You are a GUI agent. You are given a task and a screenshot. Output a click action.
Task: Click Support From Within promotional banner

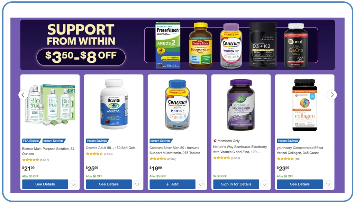tap(177, 45)
